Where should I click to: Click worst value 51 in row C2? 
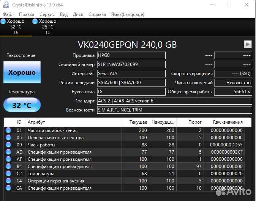pyautogui.click(x=171, y=174)
